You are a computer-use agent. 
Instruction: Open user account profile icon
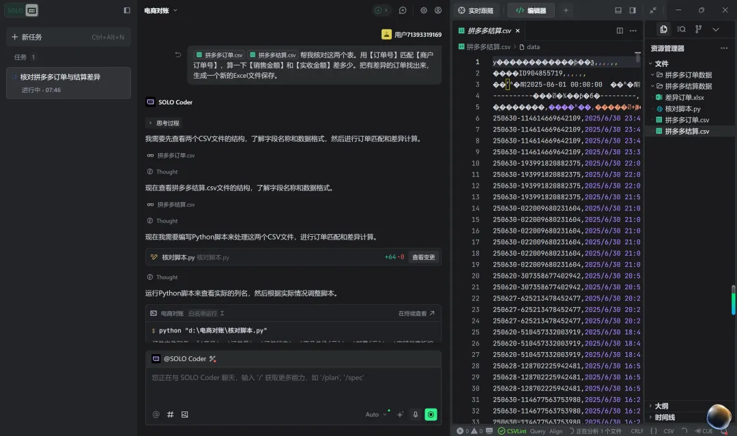click(438, 10)
